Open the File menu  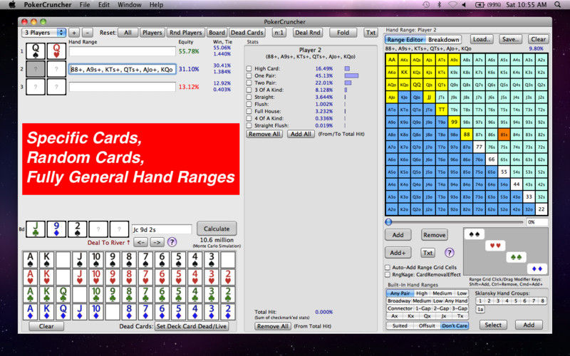tap(85, 5)
